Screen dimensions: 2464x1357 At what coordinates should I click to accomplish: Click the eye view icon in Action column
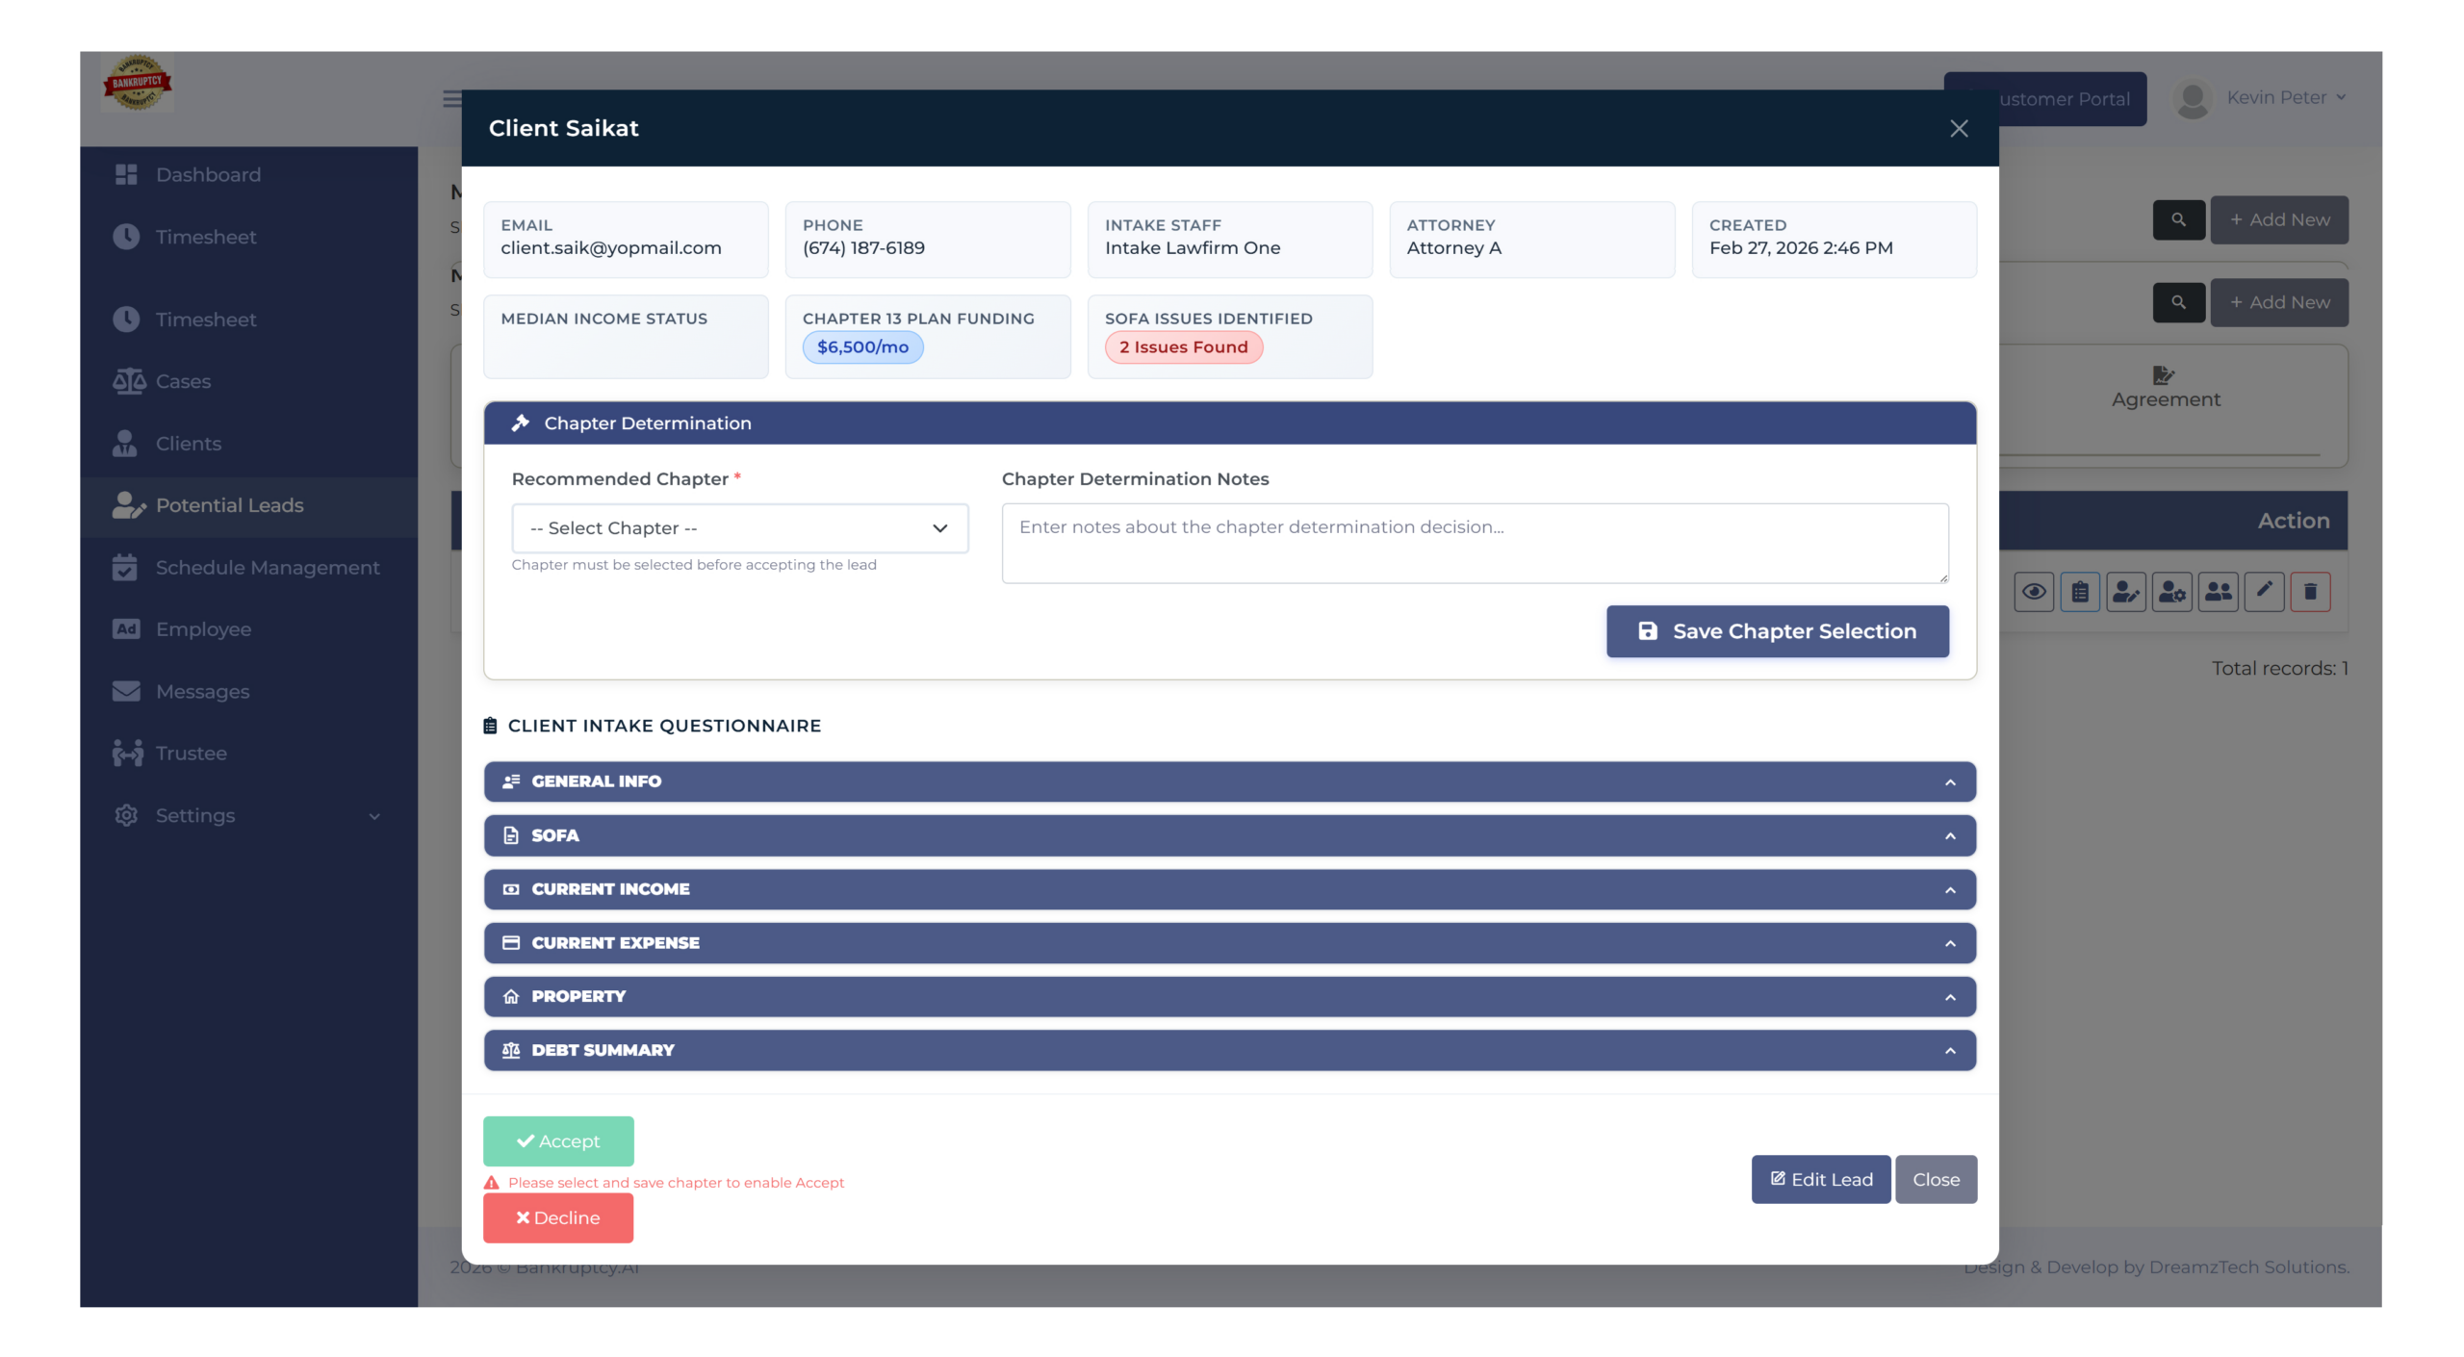2034,592
